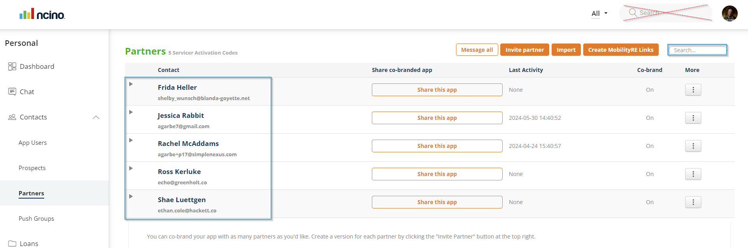This screenshot has width=748, height=248.
Task: Open the user profile avatar
Action: tap(729, 13)
